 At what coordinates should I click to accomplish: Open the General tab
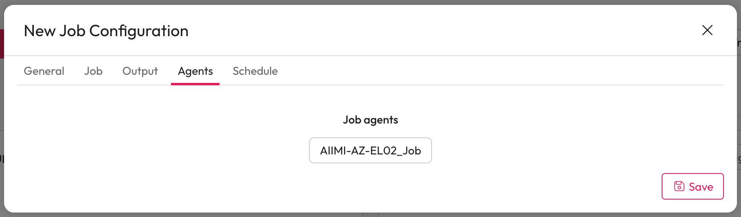[44, 71]
